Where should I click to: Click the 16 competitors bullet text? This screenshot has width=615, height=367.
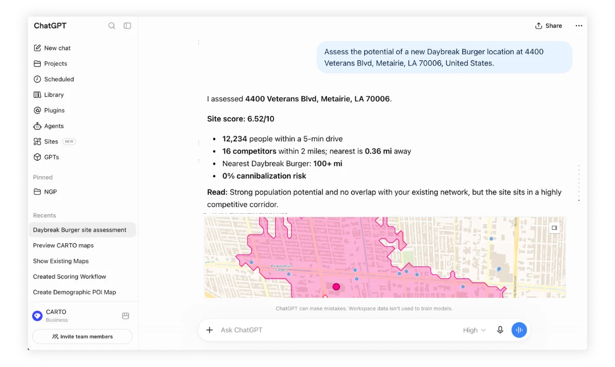(x=316, y=151)
